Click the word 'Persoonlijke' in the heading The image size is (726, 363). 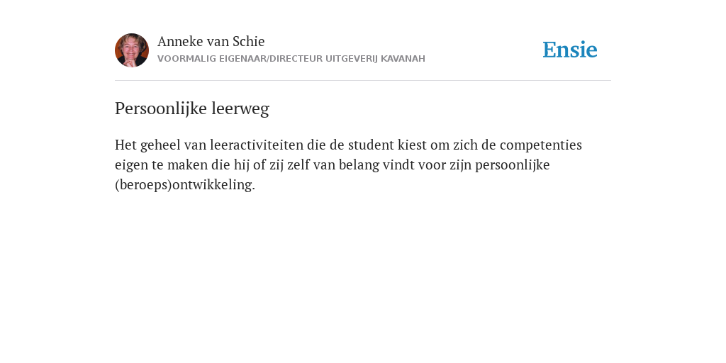pyautogui.click(x=161, y=108)
